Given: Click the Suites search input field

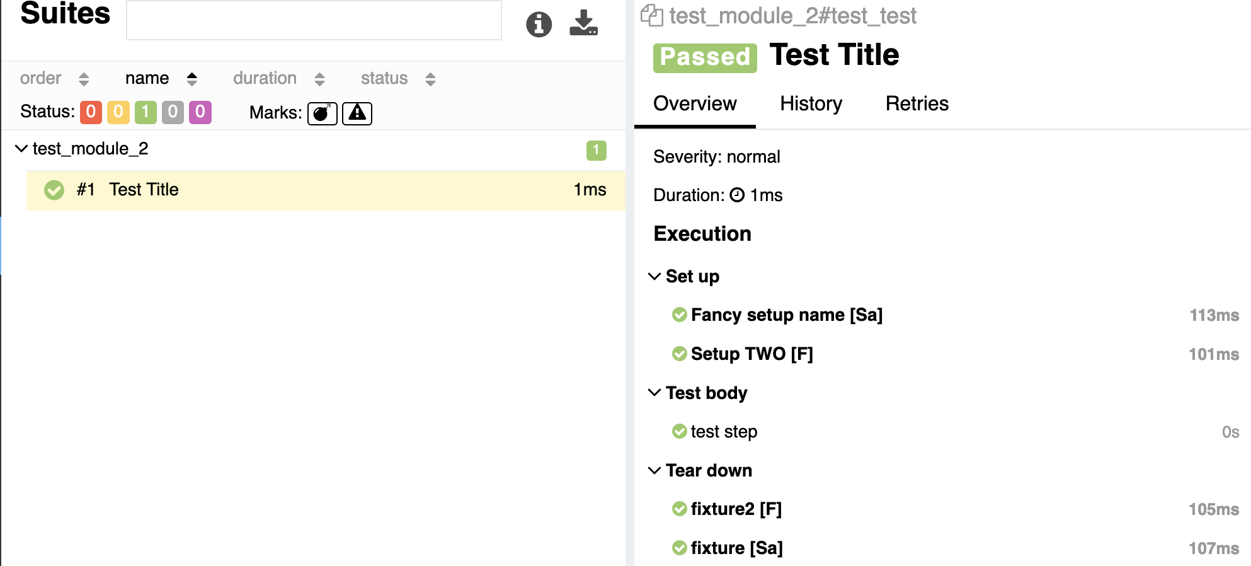Looking at the screenshot, I should (314, 20).
